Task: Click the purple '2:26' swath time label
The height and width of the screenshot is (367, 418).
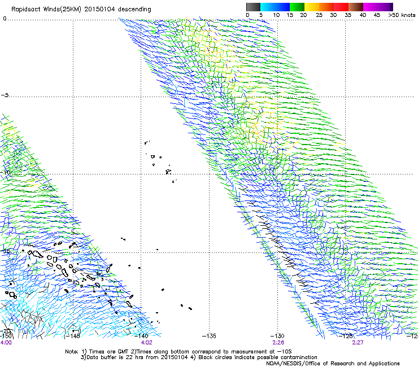Action: (278, 343)
